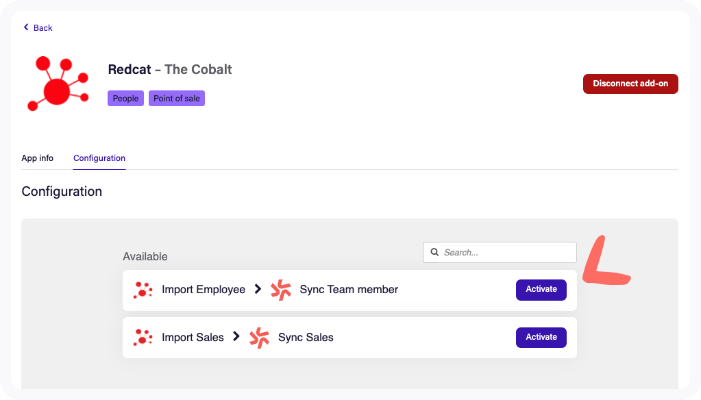Viewport: 701px width, 400px height.
Task: Click the People tag
Action: click(x=125, y=99)
